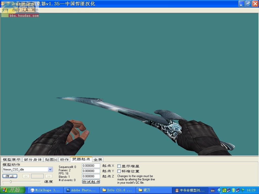Switch to the 全屏 tab

click(x=98, y=160)
